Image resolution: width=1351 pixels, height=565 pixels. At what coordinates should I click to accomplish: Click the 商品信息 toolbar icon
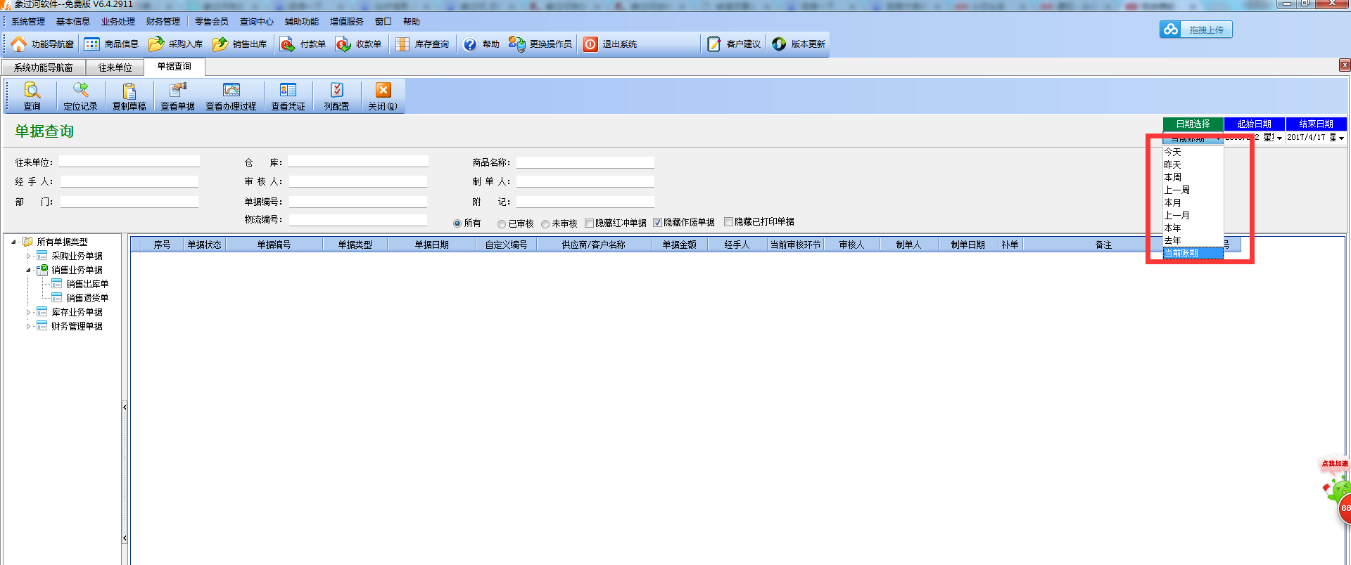(x=91, y=44)
